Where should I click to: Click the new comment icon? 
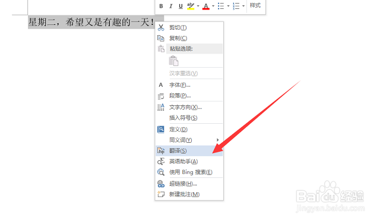(x=161, y=195)
